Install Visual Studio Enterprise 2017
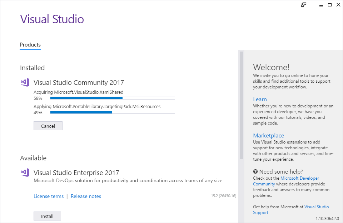343x223 pixels. coord(47,216)
